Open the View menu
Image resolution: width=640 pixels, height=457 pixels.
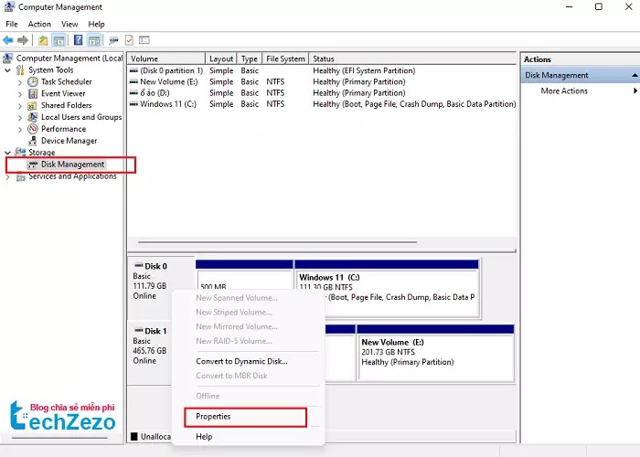69,24
